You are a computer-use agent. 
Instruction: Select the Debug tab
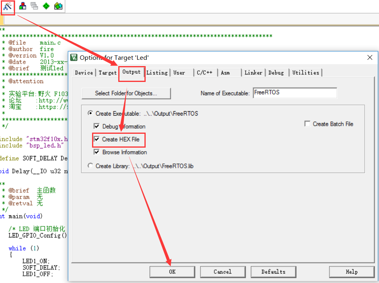click(x=276, y=73)
